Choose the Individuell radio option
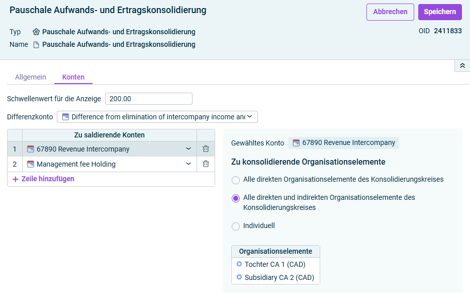The width and height of the screenshot is (470, 293). coord(236,227)
